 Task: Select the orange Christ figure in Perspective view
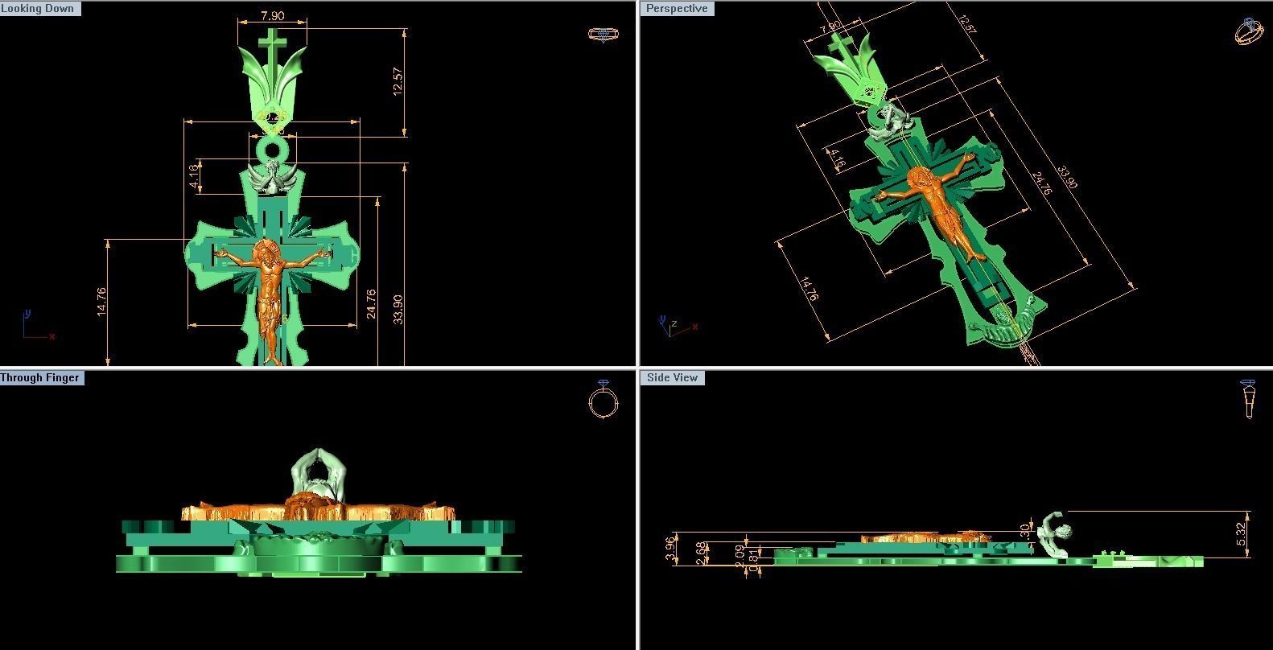pos(933,205)
